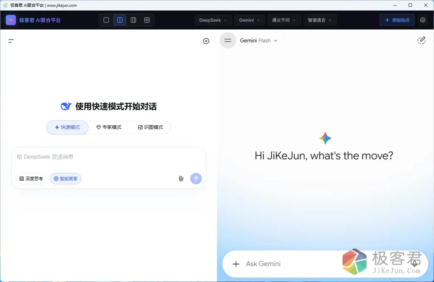
Task: Select the four-grid layout
Action: point(147,20)
